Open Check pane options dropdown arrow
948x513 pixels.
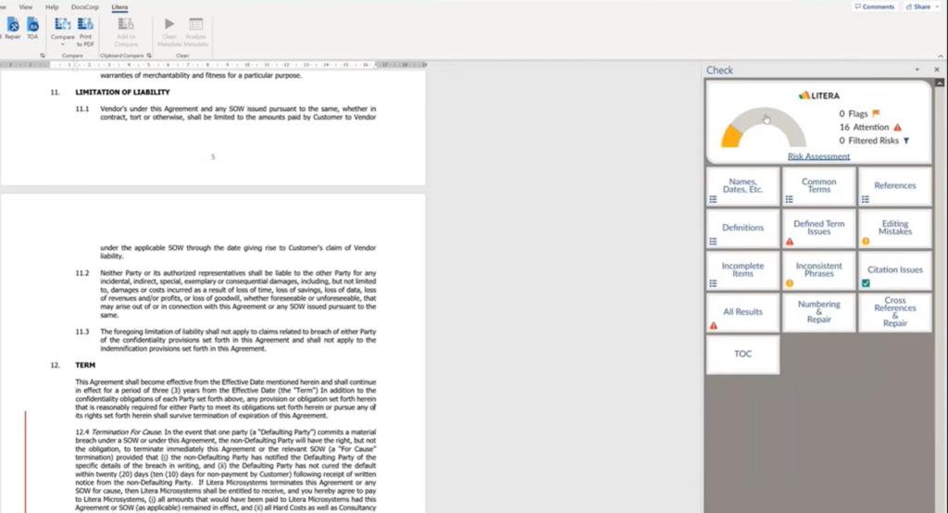click(917, 69)
